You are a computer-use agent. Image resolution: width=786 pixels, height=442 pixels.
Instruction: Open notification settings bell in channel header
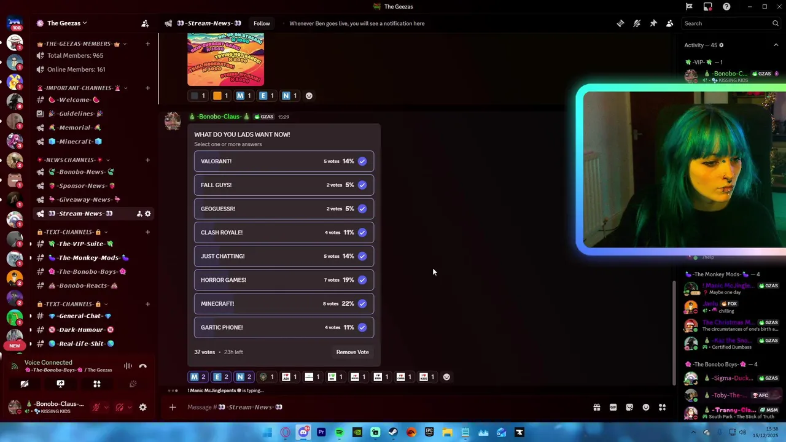tap(637, 23)
